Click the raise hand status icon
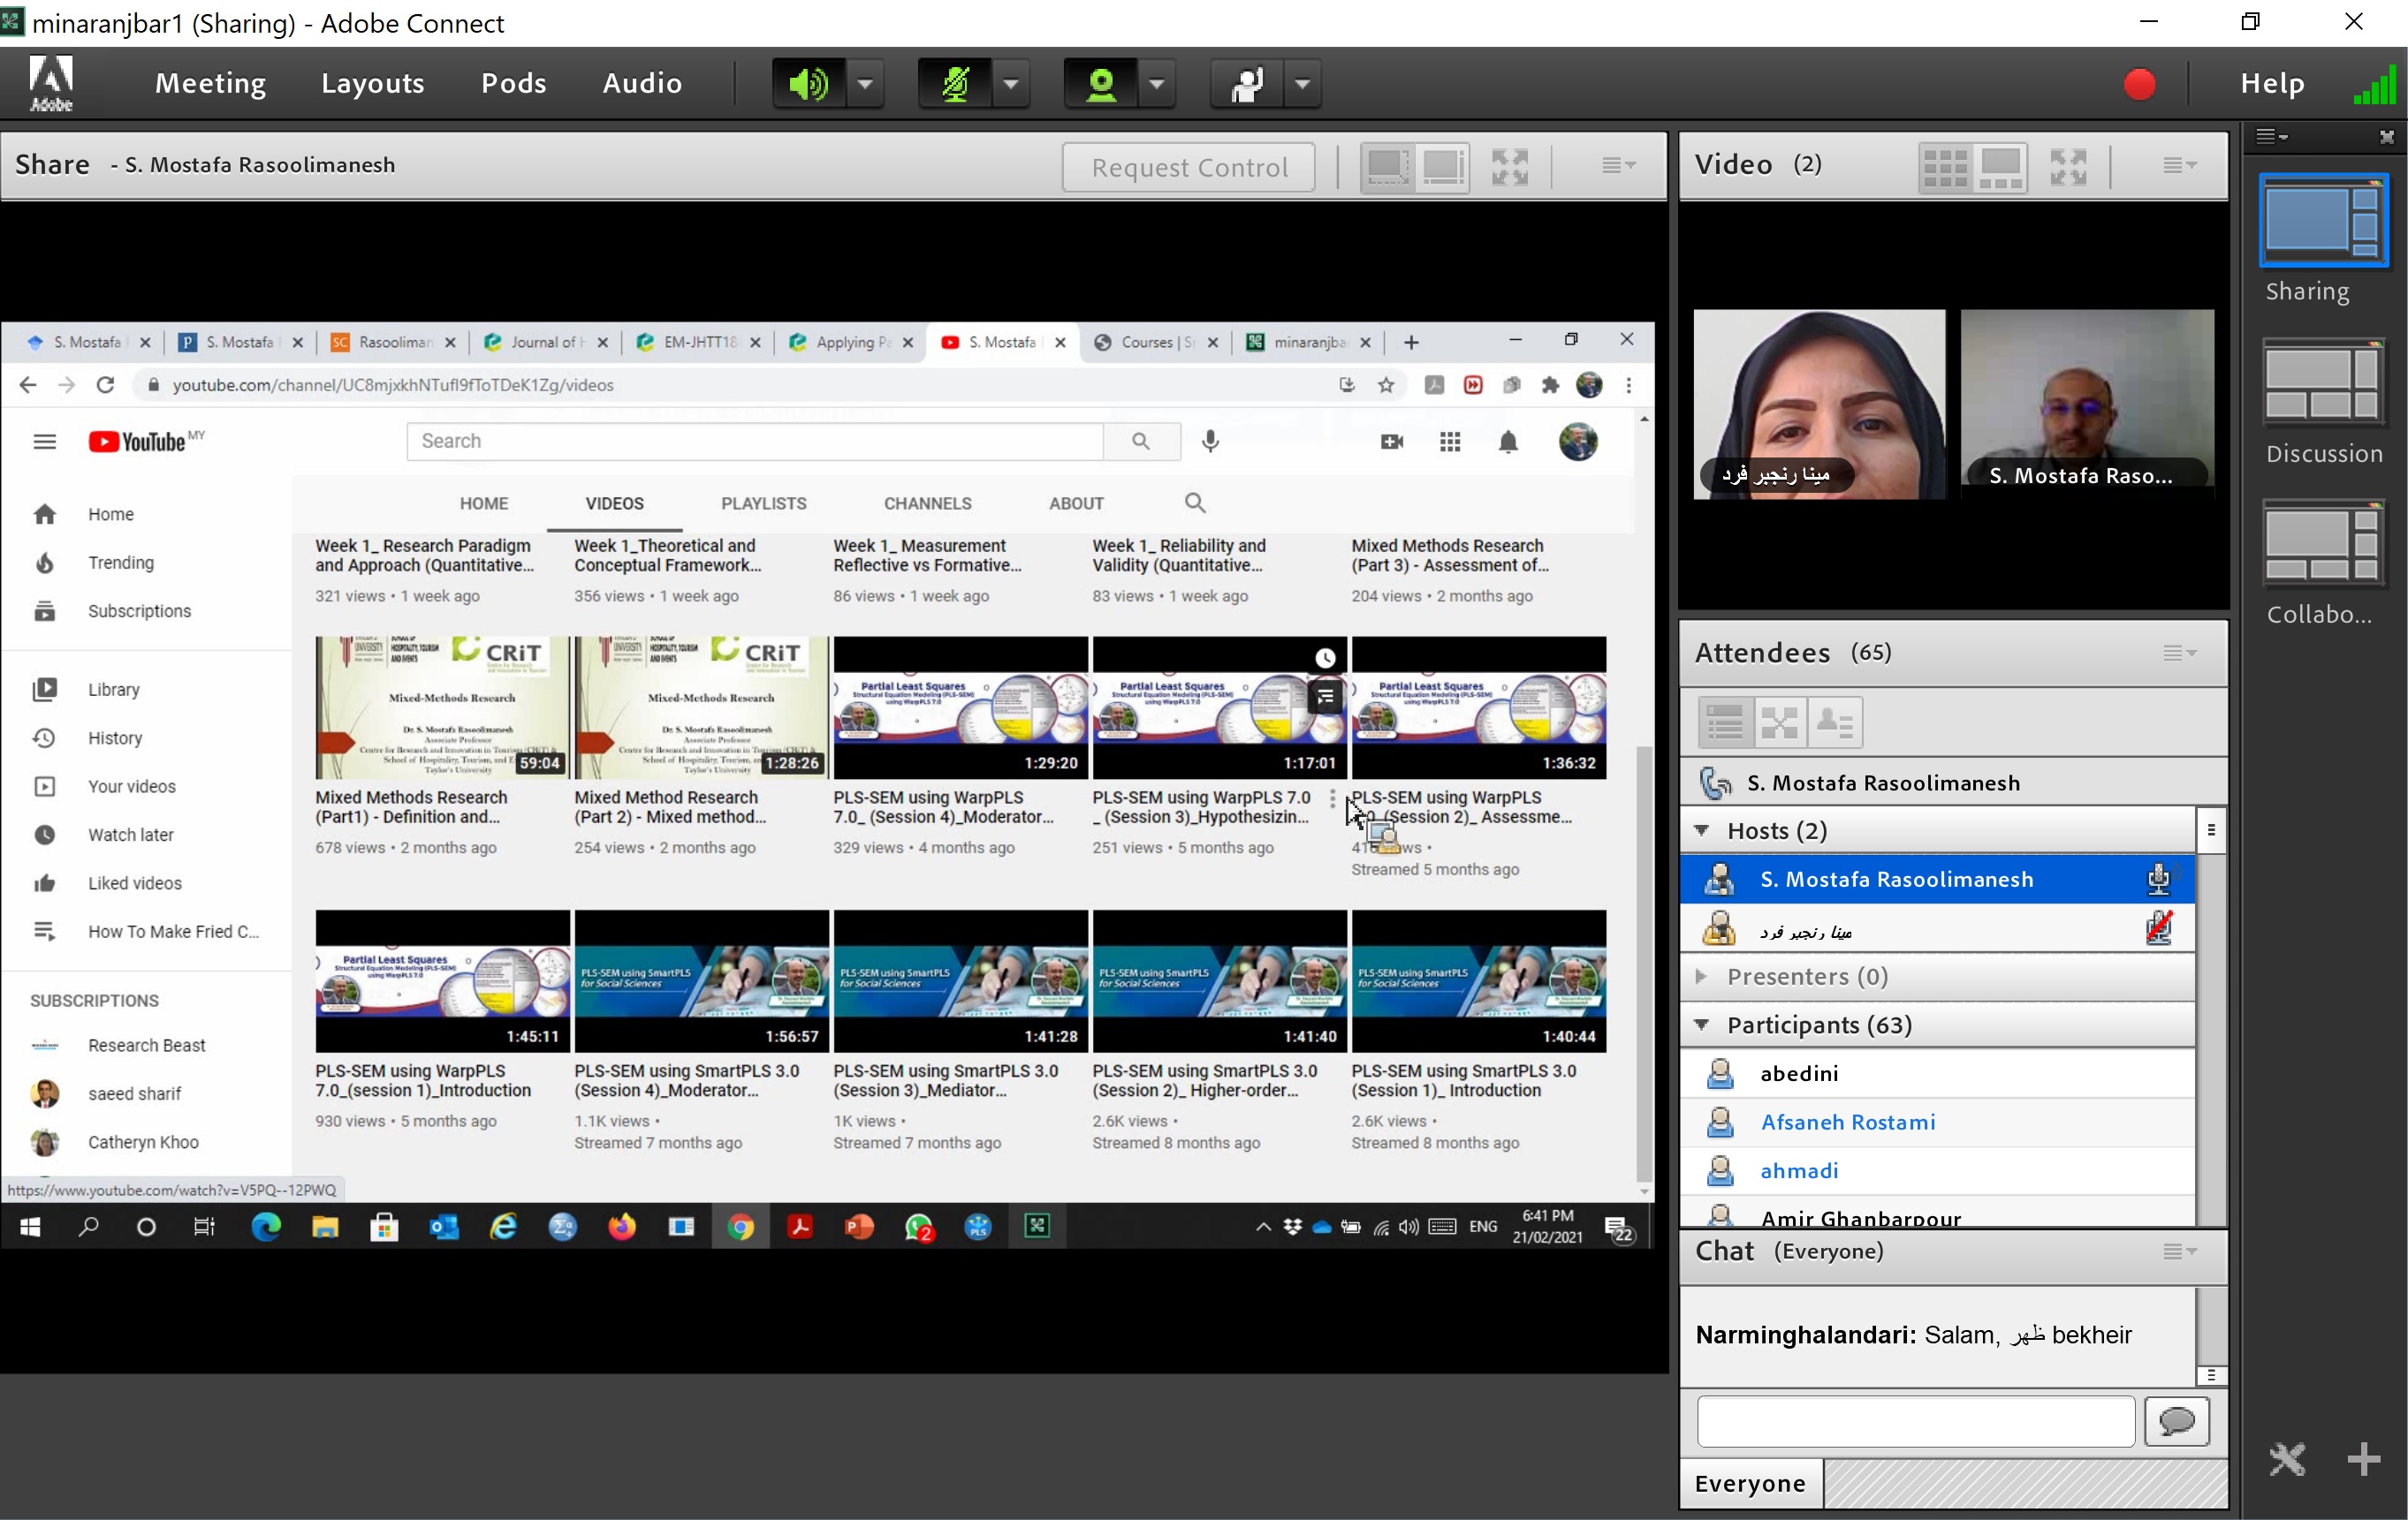 point(1246,84)
